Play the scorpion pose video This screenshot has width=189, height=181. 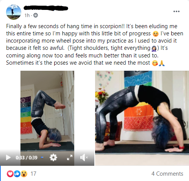pyautogui.click(x=8, y=157)
